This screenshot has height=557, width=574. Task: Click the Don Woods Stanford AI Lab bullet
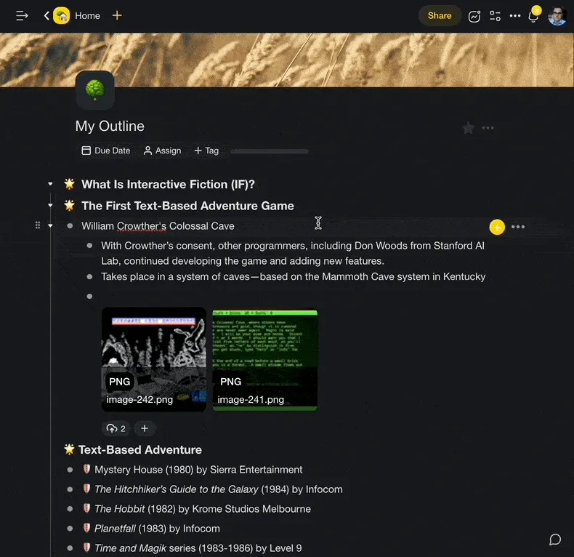[293, 253]
